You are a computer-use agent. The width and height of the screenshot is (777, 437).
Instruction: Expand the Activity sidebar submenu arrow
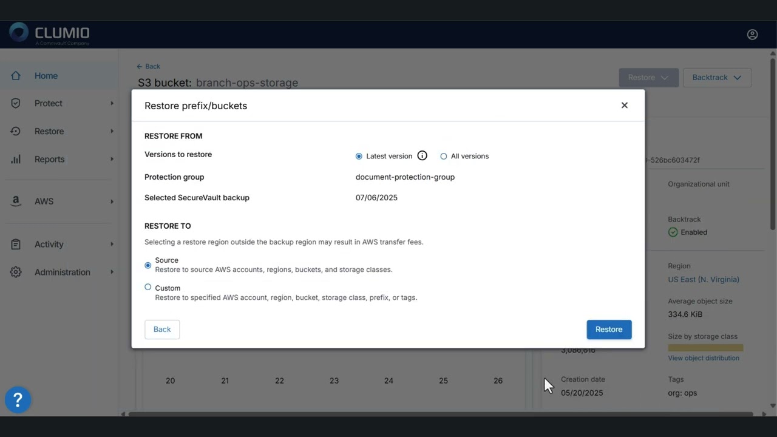112,244
